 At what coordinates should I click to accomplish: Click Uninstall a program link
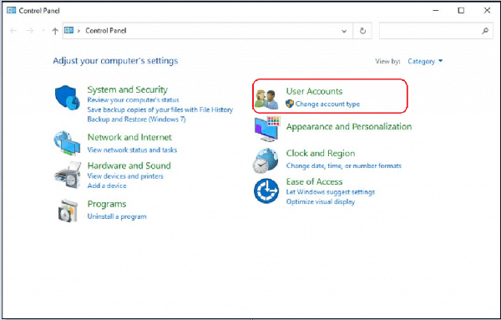coord(117,216)
